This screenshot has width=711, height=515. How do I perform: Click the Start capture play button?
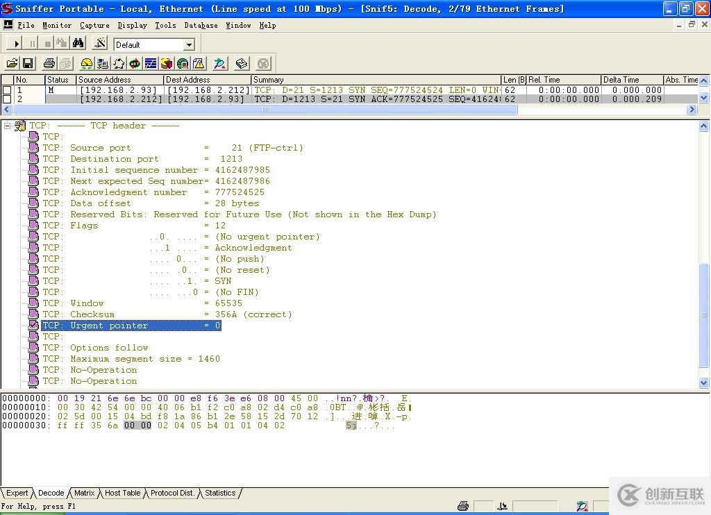(x=17, y=44)
